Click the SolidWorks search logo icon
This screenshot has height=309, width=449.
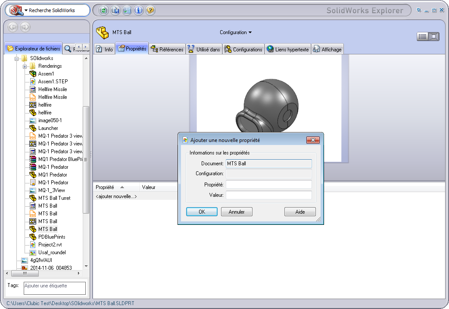tap(16, 10)
